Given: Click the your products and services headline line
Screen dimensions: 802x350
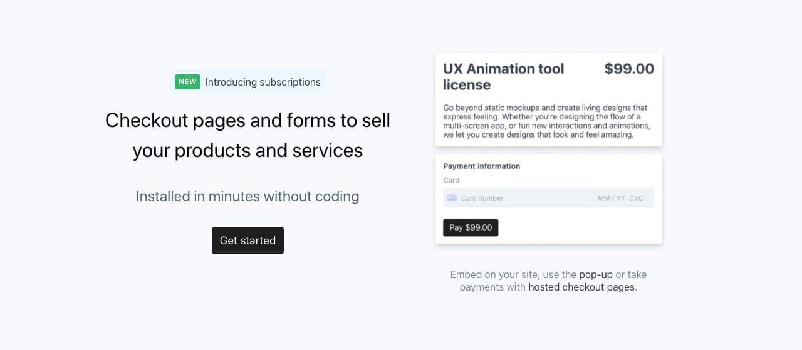Looking at the screenshot, I should (x=247, y=151).
